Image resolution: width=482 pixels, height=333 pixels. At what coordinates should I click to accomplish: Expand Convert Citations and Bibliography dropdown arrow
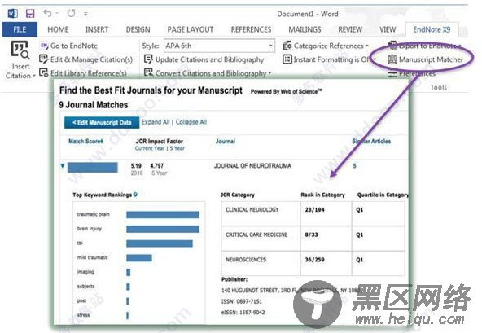269,73
